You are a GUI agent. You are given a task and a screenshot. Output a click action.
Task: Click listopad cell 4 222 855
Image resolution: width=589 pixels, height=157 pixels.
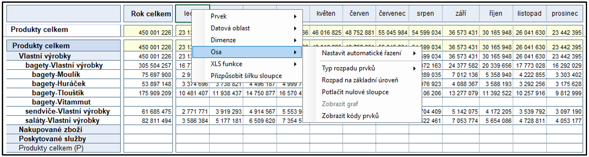tap(530, 75)
